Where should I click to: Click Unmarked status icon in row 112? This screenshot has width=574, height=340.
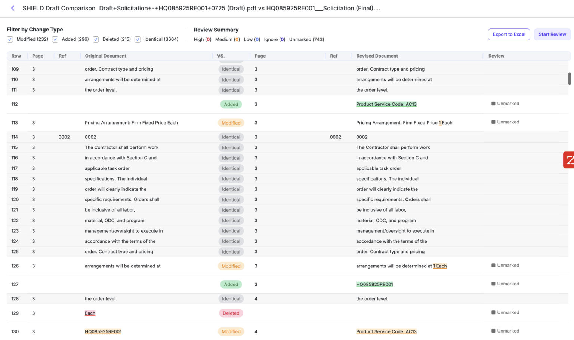click(x=493, y=104)
